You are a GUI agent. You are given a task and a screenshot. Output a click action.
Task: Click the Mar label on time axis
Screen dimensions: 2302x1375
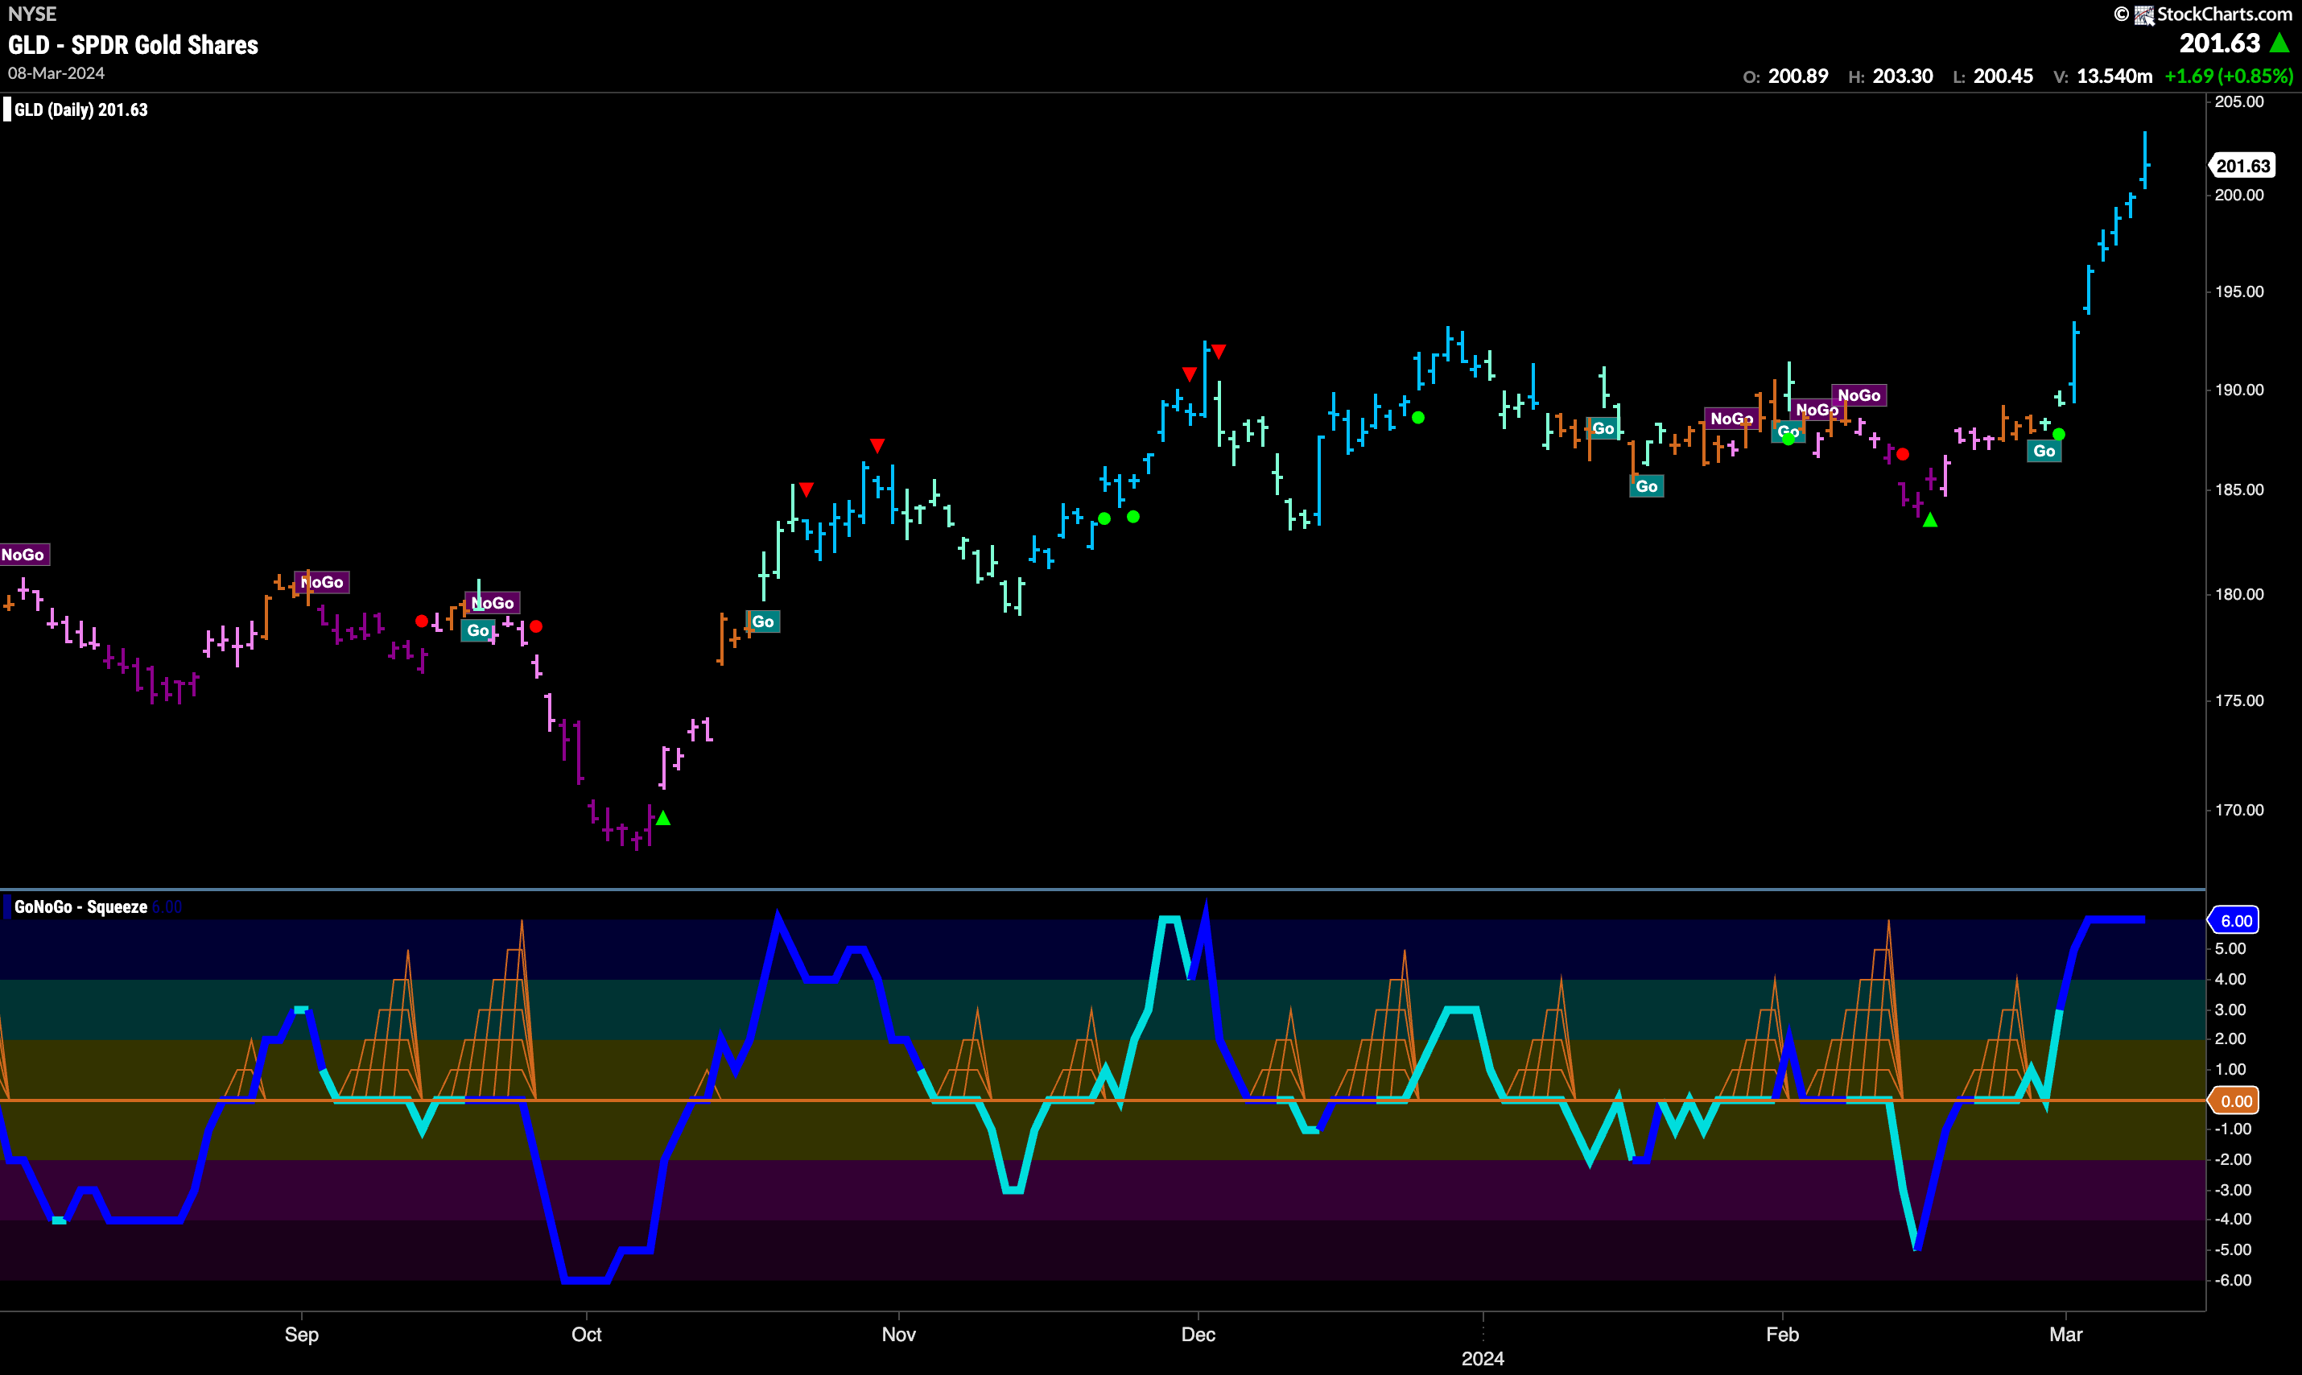click(2066, 1334)
